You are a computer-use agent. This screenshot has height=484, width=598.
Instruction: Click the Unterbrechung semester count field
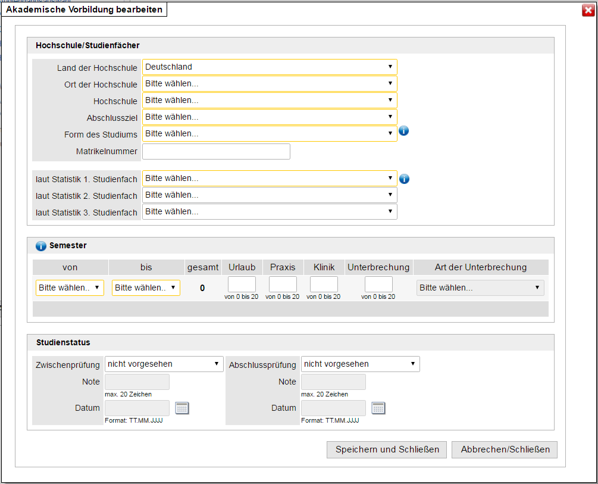[378, 285]
